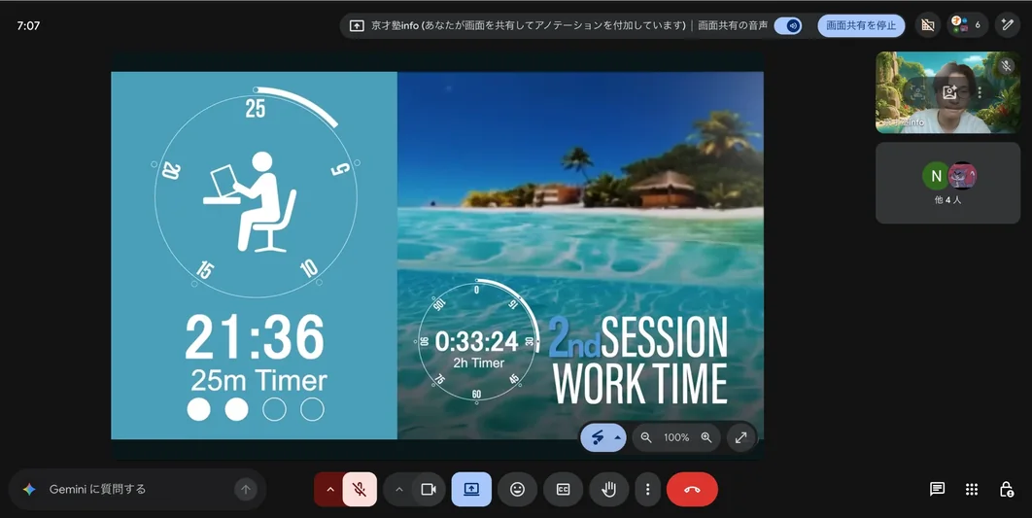The image size is (1032, 518).
Task: Click 画面共有を停止 to stop sharing
Action: 861,25
